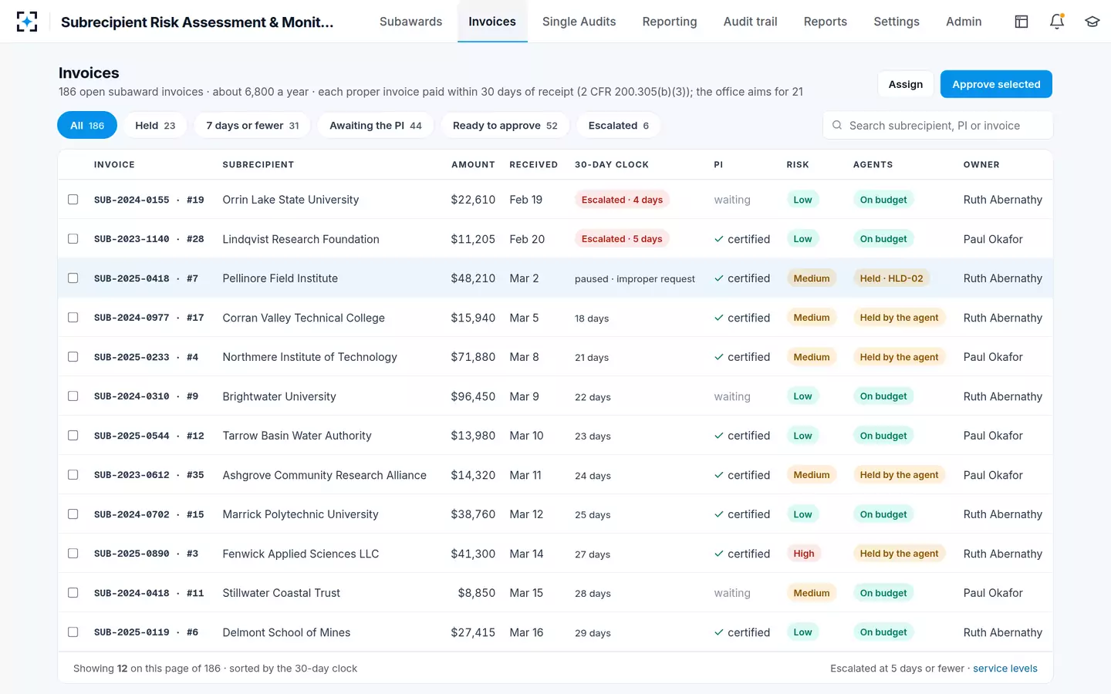Check the Fenwick Applied Sciences LLC row

(73, 554)
